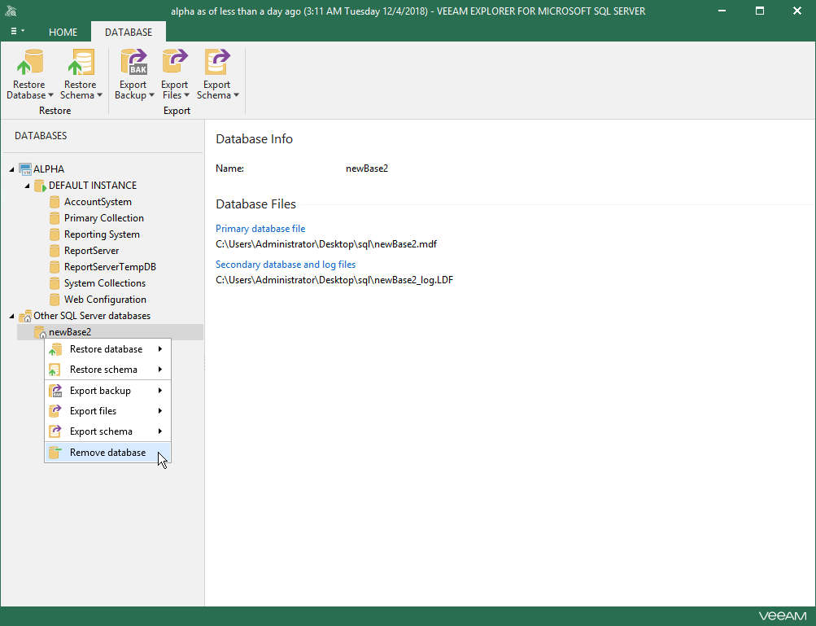Viewport: 816px width, 626px height.
Task: Choose Remove database from context menu
Action: [107, 453]
